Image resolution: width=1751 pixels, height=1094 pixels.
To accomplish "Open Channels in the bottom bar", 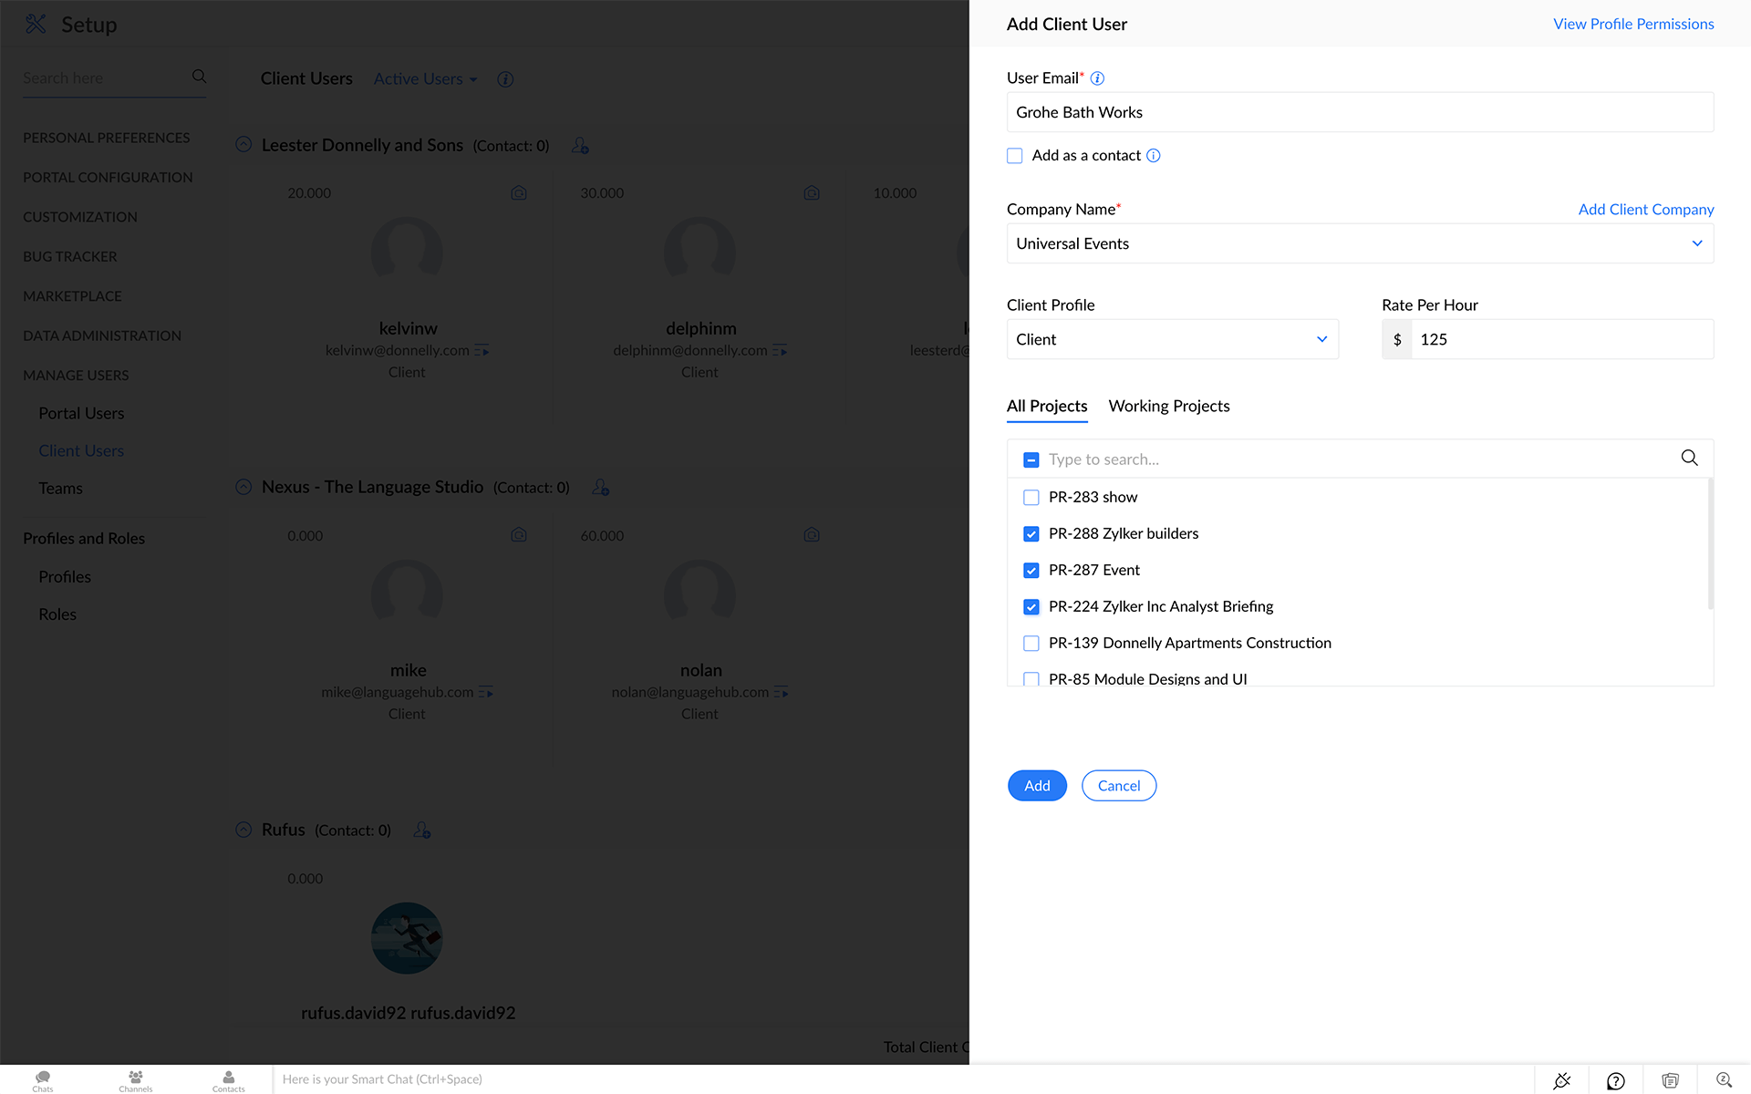I will coord(136,1080).
